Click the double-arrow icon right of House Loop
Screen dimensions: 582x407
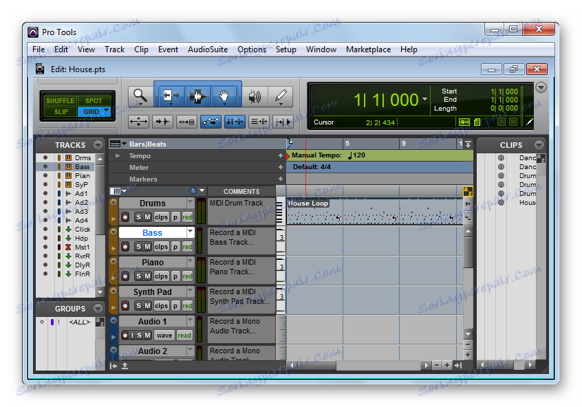click(x=468, y=203)
